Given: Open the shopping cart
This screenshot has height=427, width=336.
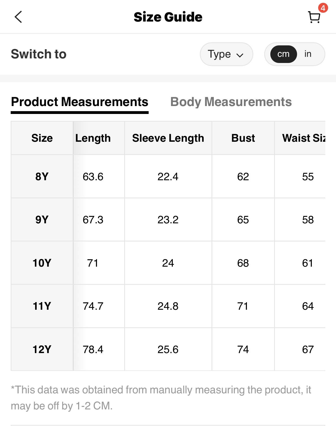Looking at the screenshot, I should click(314, 17).
